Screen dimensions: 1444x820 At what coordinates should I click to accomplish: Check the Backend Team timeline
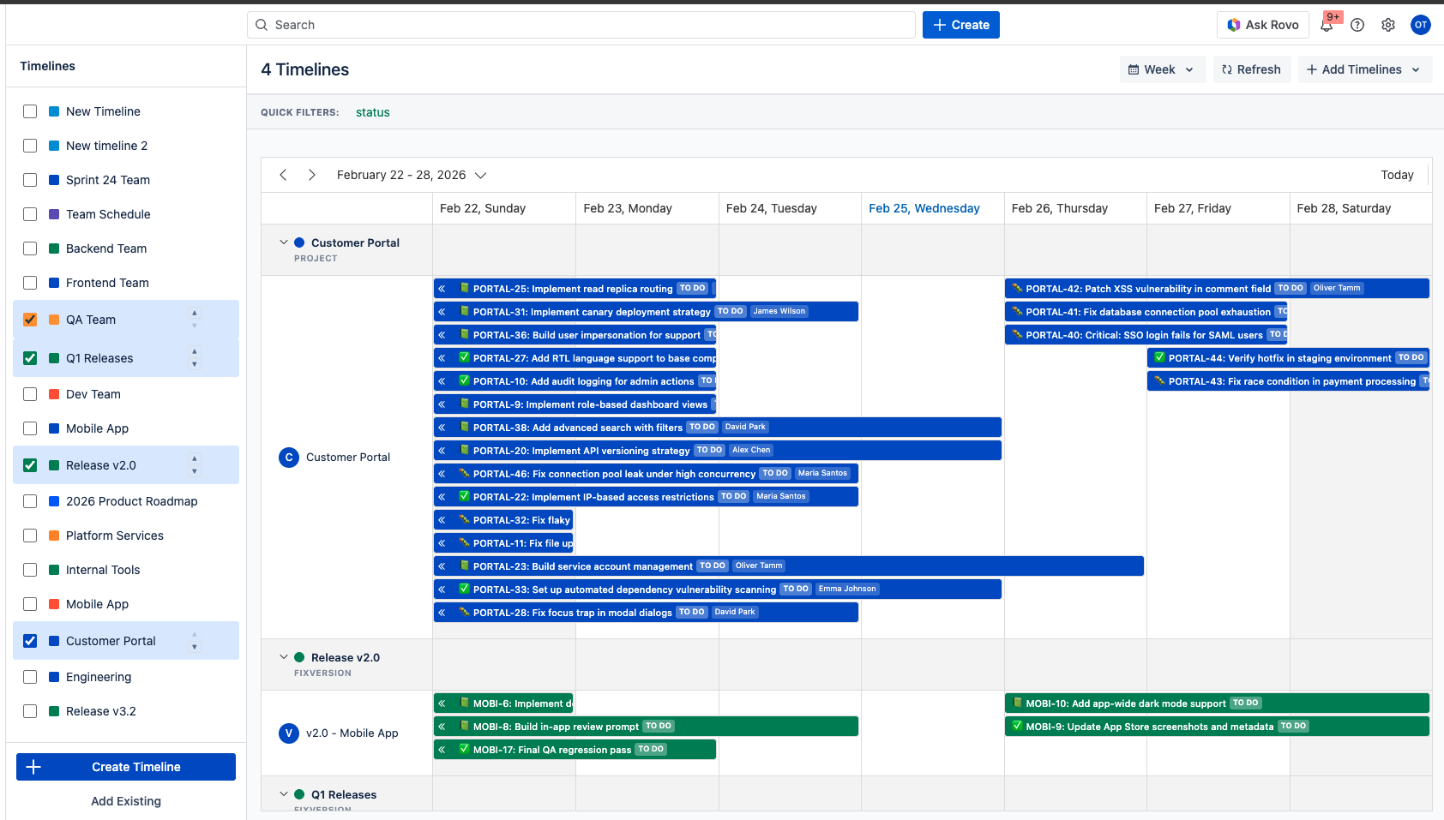(30, 248)
